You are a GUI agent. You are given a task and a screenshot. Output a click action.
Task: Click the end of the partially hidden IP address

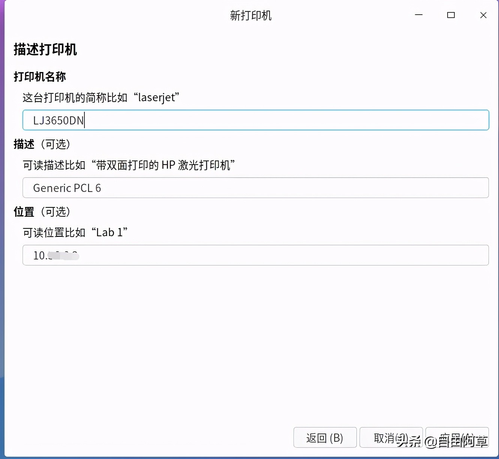click(x=80, y=255)
